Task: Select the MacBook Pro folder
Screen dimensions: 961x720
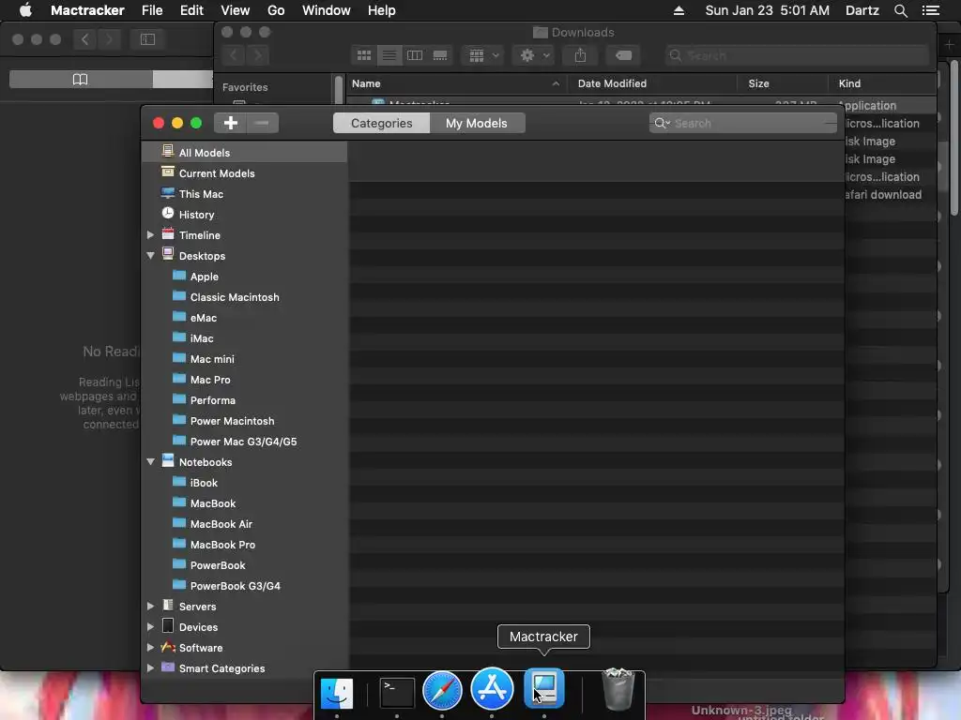Action: (x=245, y=545)
